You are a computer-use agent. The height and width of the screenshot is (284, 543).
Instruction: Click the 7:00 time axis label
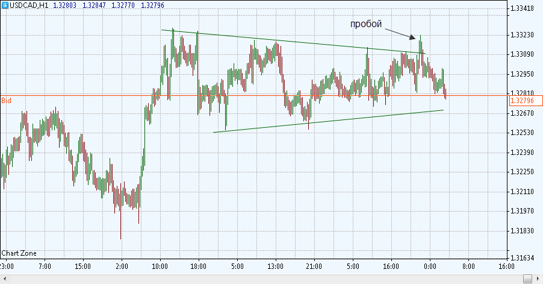click(45, 267)
